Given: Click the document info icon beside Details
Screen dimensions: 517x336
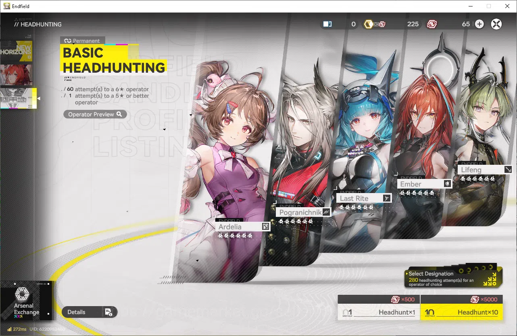Looking at the screenshot, I should [108, 312].
